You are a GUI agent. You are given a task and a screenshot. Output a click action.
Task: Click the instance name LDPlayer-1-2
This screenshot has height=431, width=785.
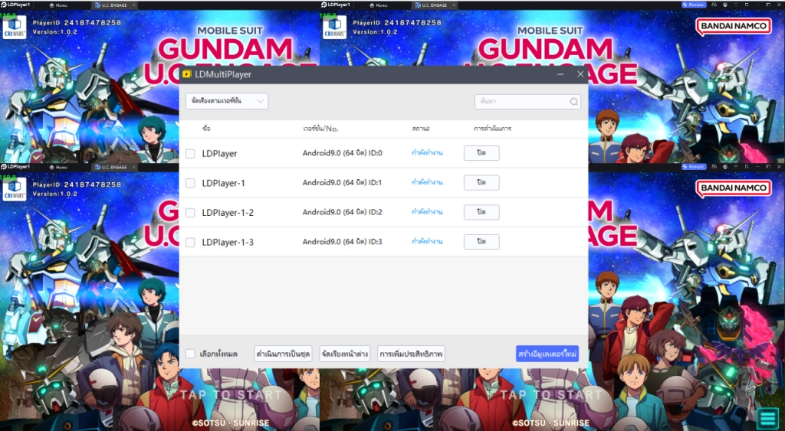pos(228,213)
